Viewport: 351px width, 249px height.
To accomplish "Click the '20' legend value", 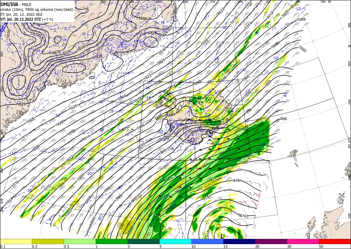I will pyautogui.click(x=257, y=247).
